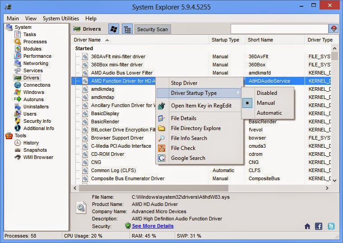343x243 pixels.
Task: Click the horizontal scrollbar thumb
Action: pos(153,188)
